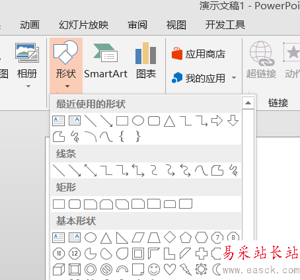Select curved arrow connector in 线条
This screenshot has width=300, height=280.
tap(170, 170)
